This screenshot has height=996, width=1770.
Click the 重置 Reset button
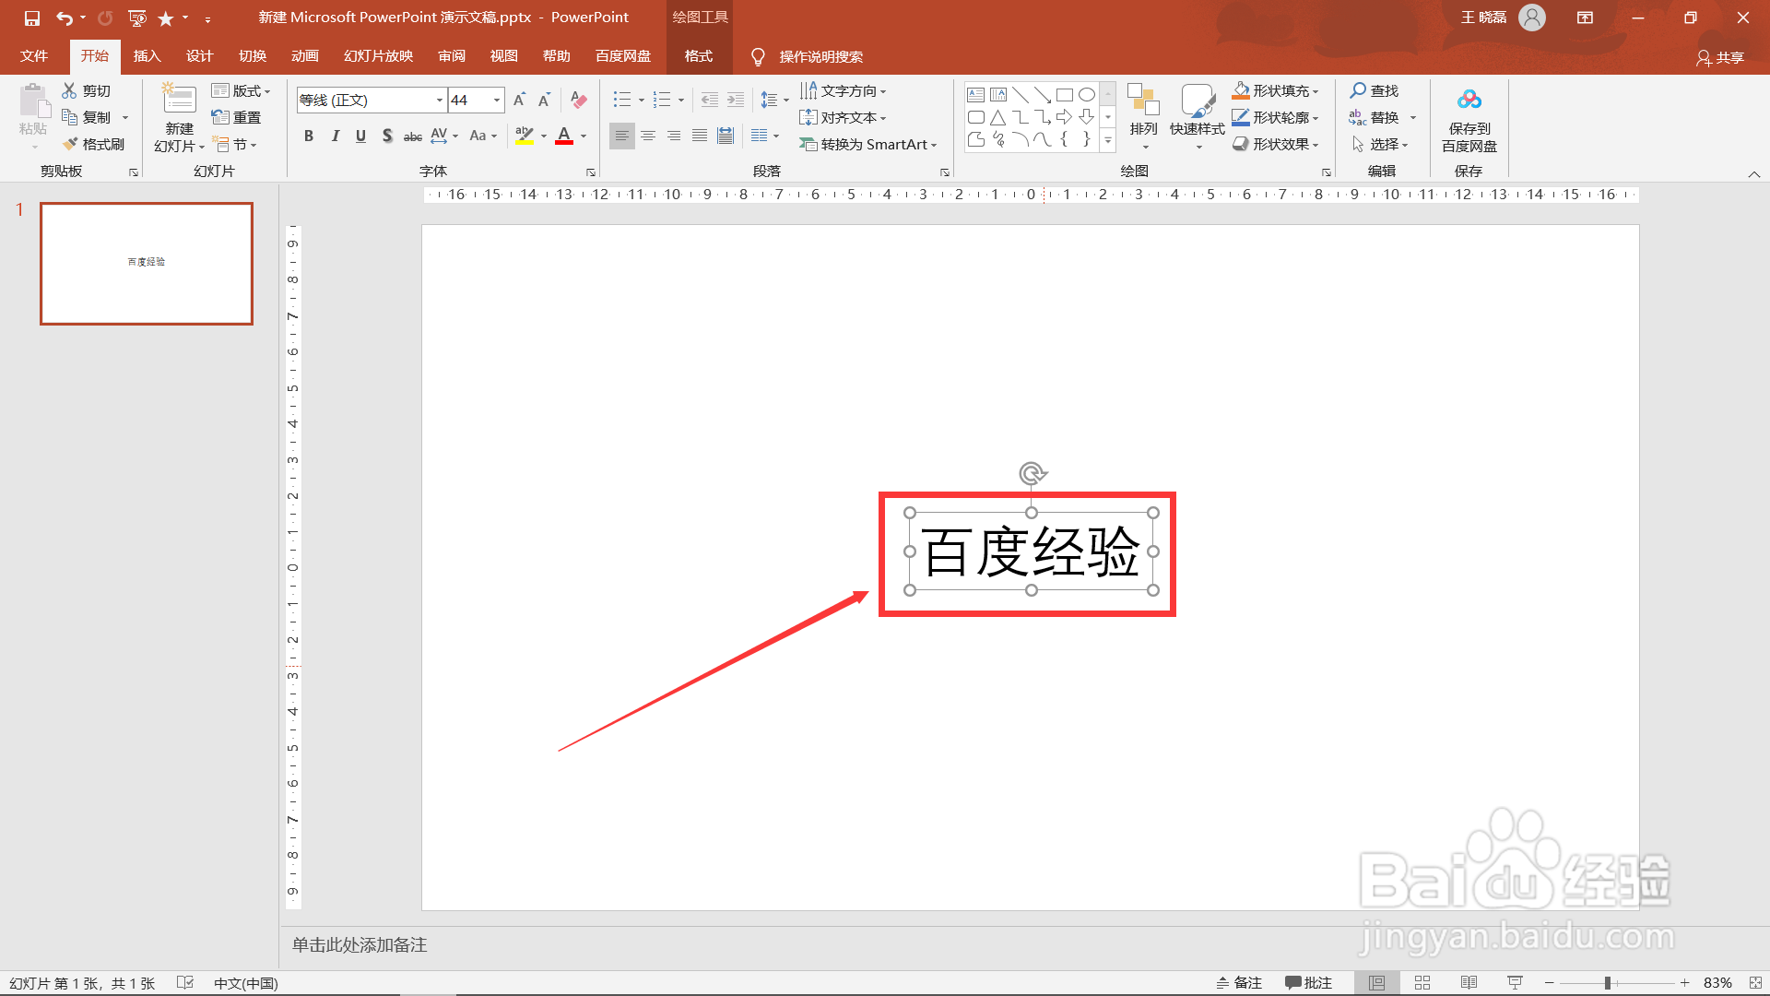(x=236, y=117)
